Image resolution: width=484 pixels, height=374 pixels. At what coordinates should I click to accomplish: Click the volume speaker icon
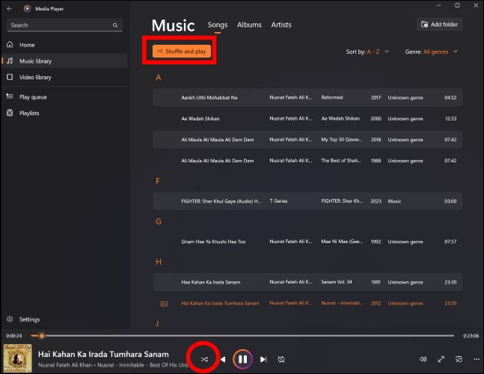tap(423, 359)
